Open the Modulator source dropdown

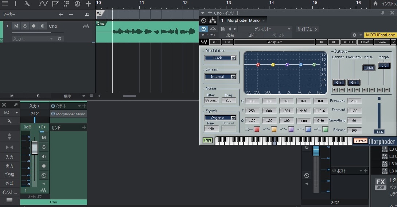coord(220,58)
